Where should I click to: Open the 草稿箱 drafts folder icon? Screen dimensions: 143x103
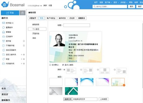pyautogui.click(x=3, y=32)
